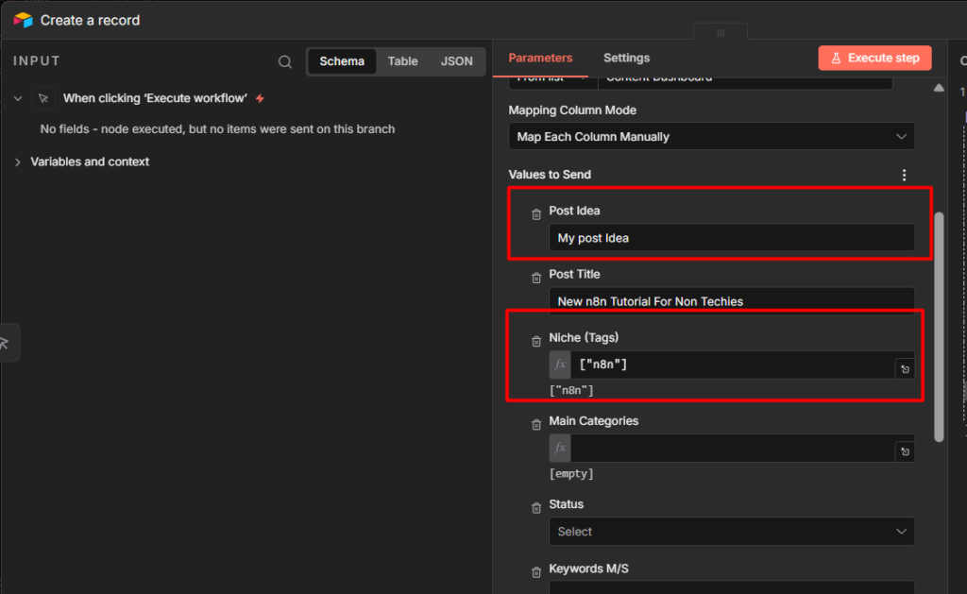
Task: Open the Mapping Column Mode dropdown
Action: (711, 137)
